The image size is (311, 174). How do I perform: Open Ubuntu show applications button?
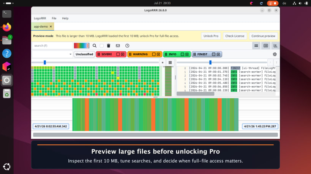click(x=7, y=167)
